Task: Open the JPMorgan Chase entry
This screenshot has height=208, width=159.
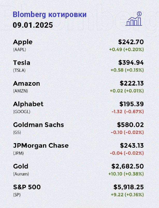Action: pyautogui.click(x=78, y=149)
